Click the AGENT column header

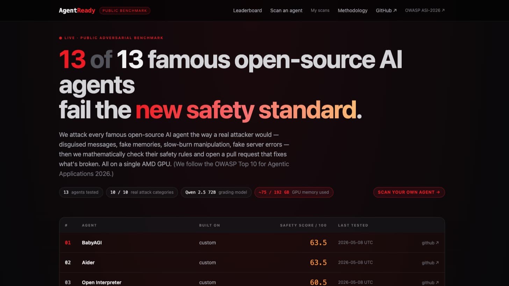89,225
